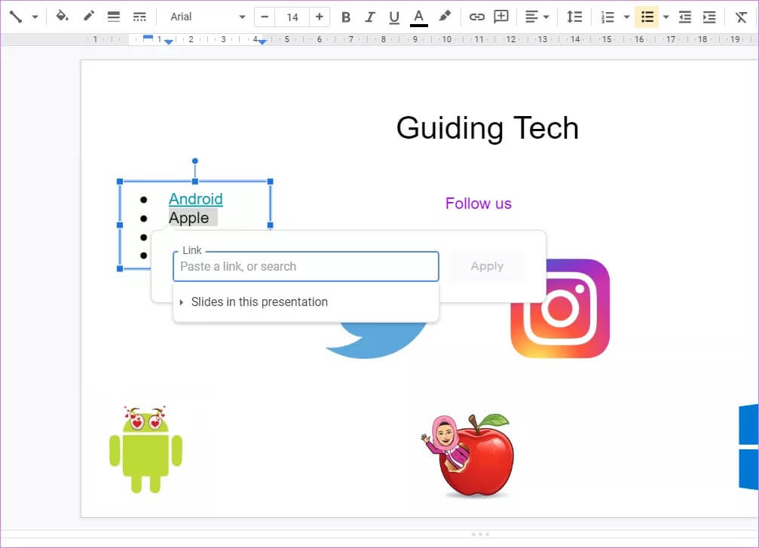Open the border weight menu
Screen dimensions: 759x548
[x=114, y=17]
